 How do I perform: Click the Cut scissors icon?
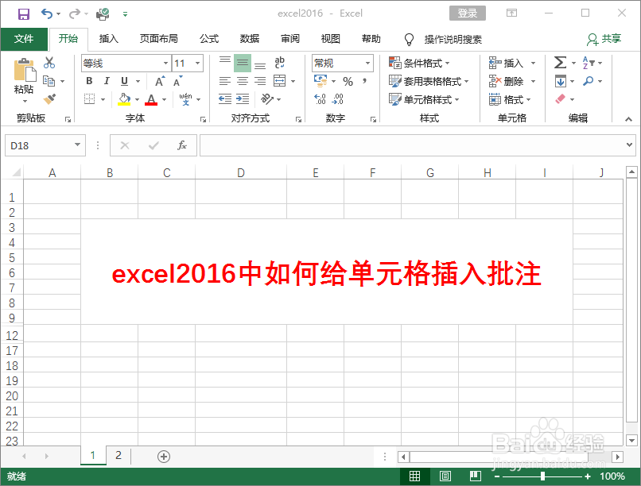49,63
